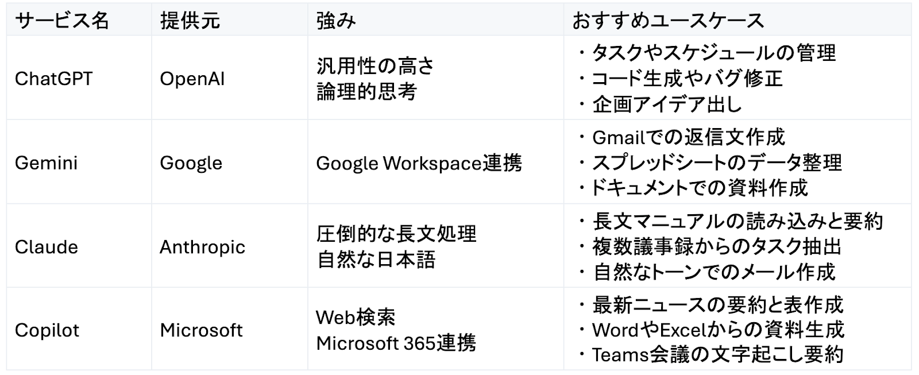Select the Gemini service name cell
This screenshot has height=375, width=919.
pyautogui.click(x=46, y=163)
